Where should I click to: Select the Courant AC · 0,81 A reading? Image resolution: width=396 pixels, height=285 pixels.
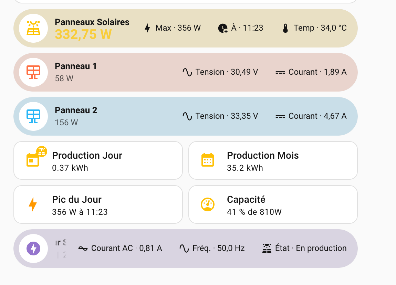pyautogui.click(x=126, y=248)
